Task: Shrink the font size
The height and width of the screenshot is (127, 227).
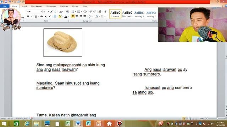Action: point(55,12)
